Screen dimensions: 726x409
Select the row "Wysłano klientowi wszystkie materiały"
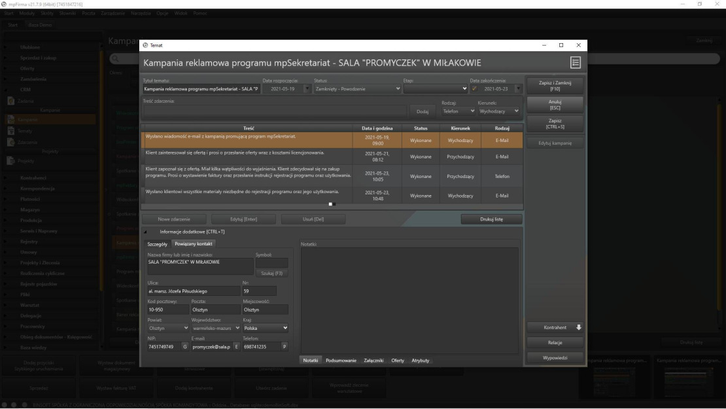pos(332,196)
